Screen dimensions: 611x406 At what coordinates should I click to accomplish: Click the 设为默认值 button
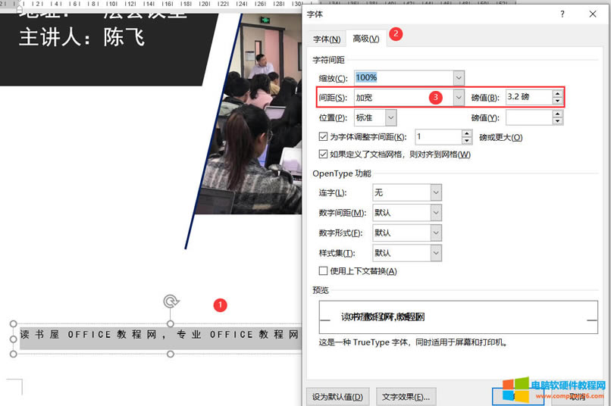pyautogui.click(x=338, y=396)
